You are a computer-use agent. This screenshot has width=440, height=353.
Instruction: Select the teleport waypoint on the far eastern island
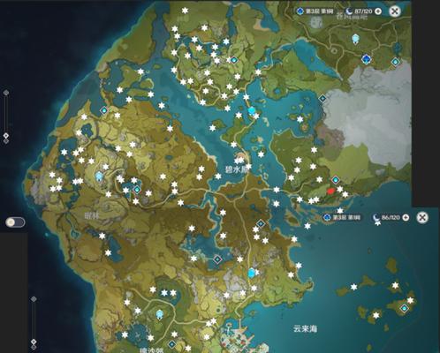pyautogui.click(x=405, y=308)
